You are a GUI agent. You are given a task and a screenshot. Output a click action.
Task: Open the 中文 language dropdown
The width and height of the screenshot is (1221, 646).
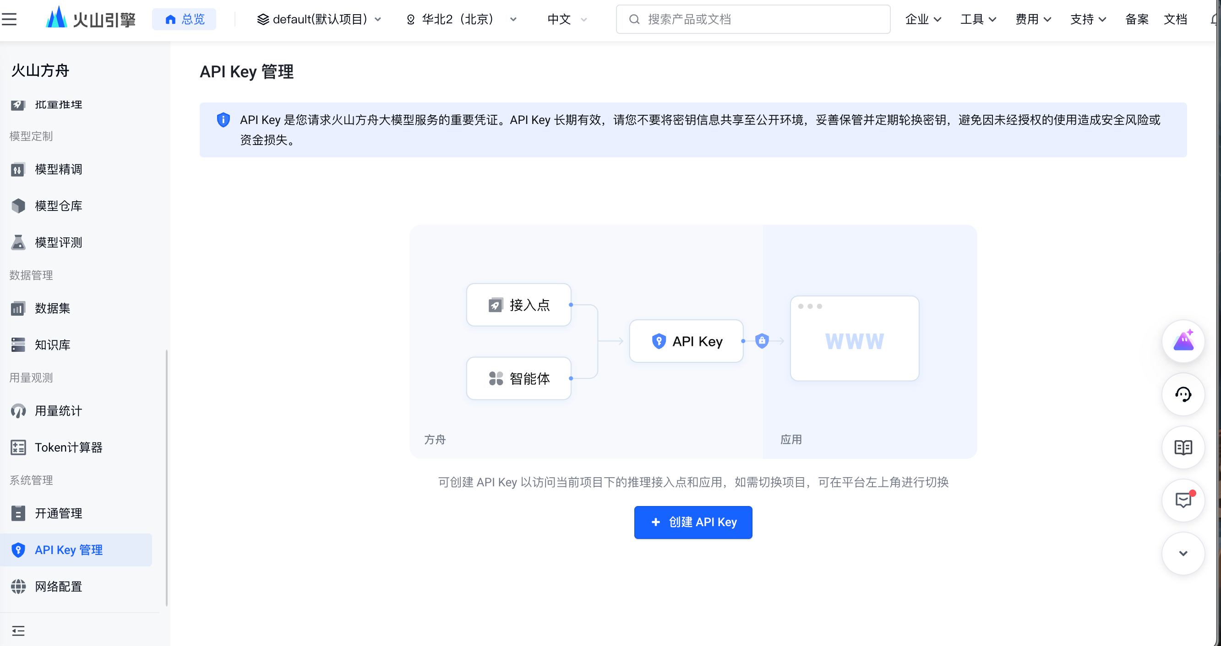[567, 19]
